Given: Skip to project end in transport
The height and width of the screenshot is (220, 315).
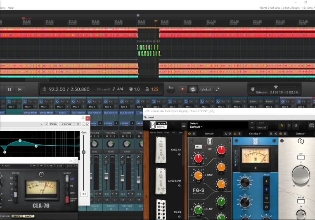Looking at the screenshot, I should [x=20, y=90].
